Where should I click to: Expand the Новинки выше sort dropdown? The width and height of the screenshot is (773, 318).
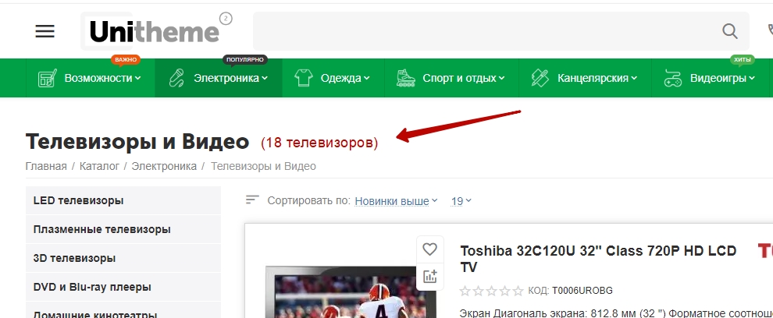[x=396, y=201]
